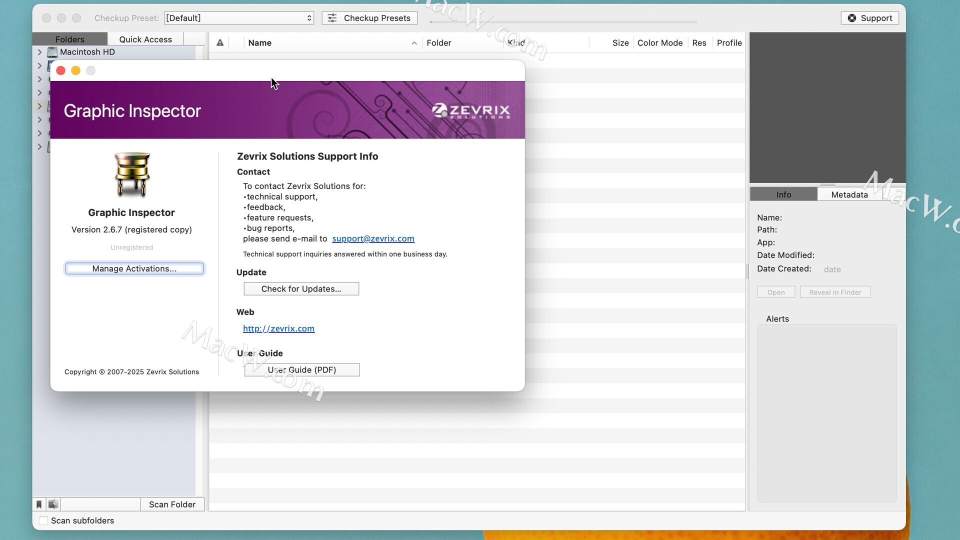Click the Scan Folder button
The width and height of the screenshot is (960, 540).
172,504
